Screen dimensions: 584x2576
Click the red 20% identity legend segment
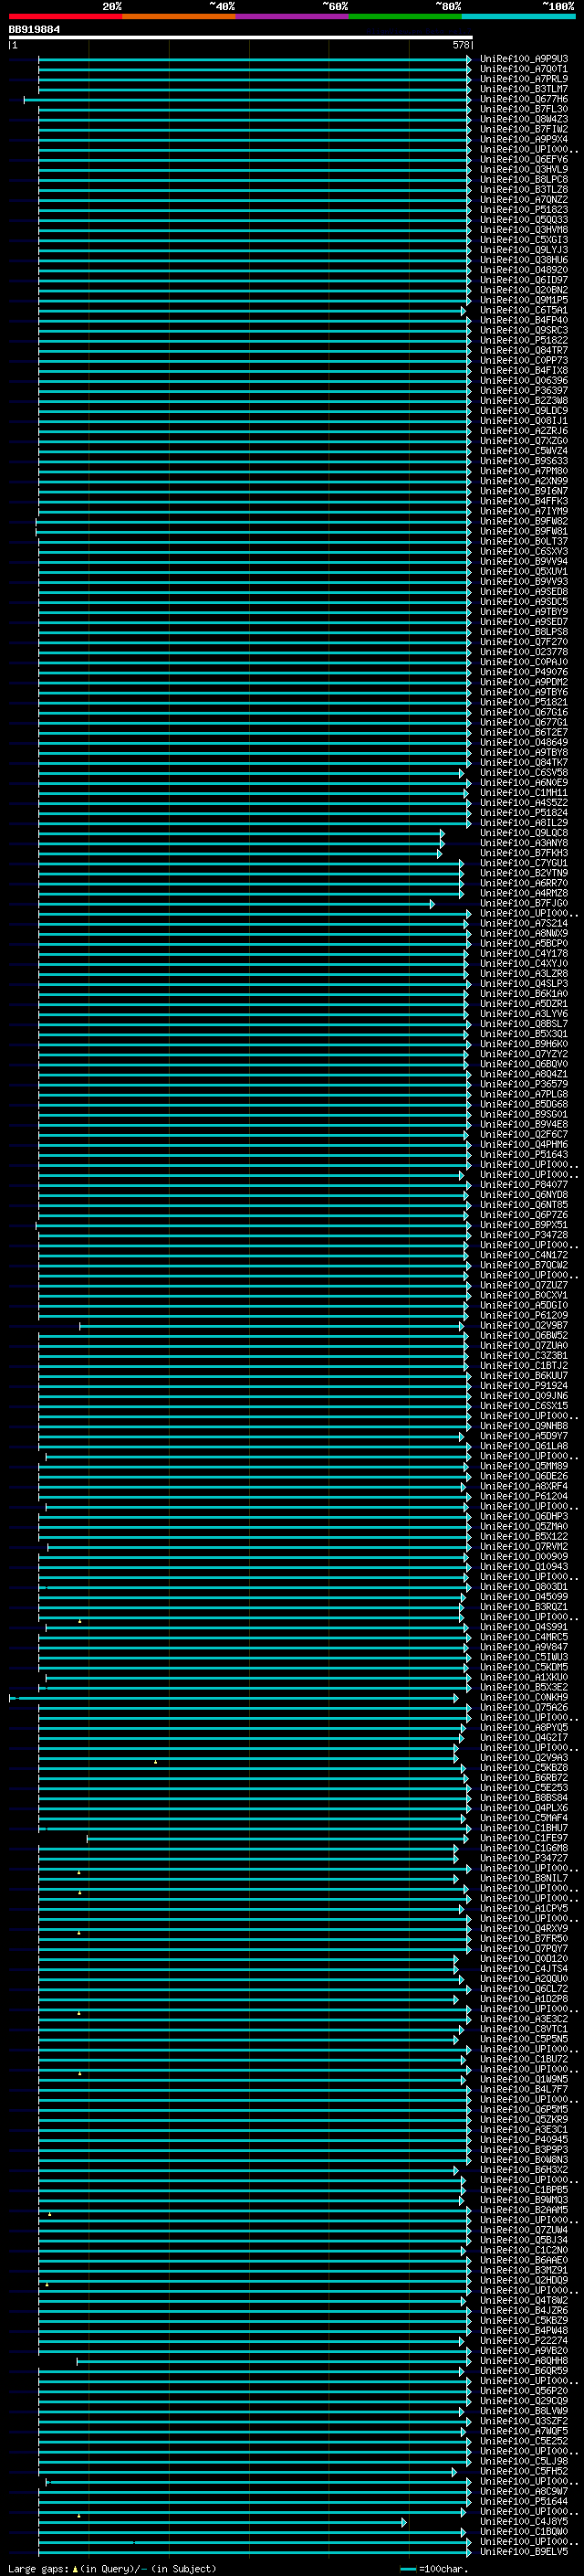click(x=66, y=16)
